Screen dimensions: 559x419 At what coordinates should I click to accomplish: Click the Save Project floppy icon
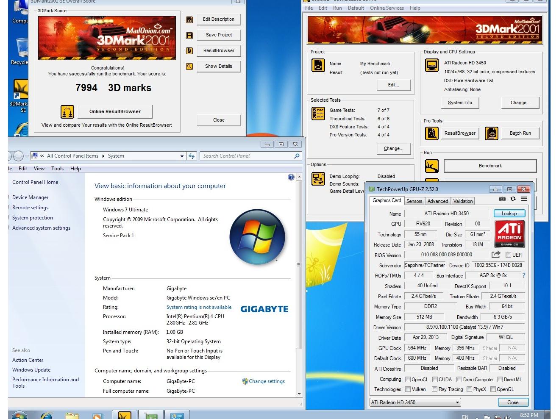coord(189,35)
